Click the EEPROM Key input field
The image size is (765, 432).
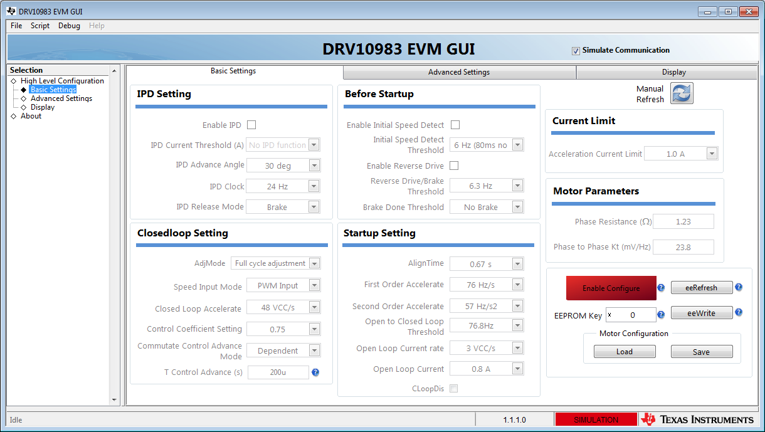coord(631,315)
